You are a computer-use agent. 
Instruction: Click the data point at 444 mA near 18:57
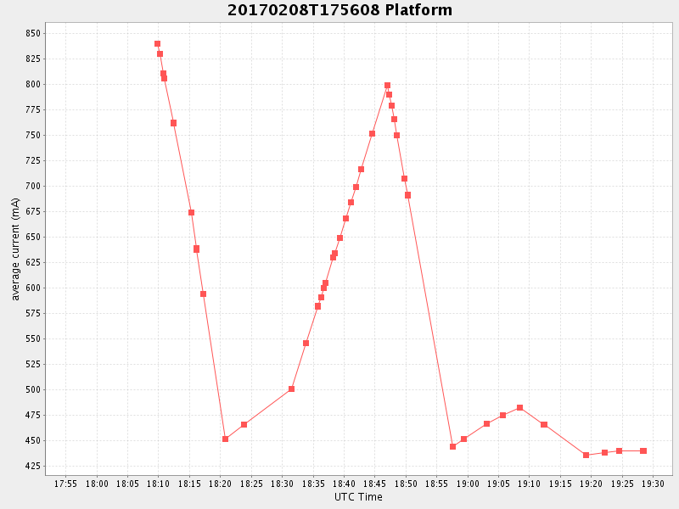452,446
